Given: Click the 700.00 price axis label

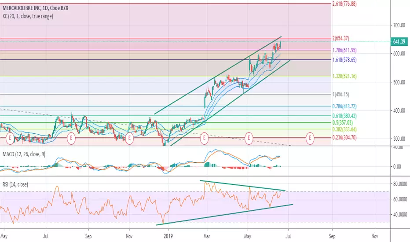Looking at the screenshot, I should [399, 26].
